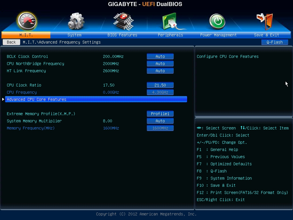Image resolution: width=293 pixels, height=220 pixels.
Task: Click the Save & Exit door icon
Action: point(265,21)
